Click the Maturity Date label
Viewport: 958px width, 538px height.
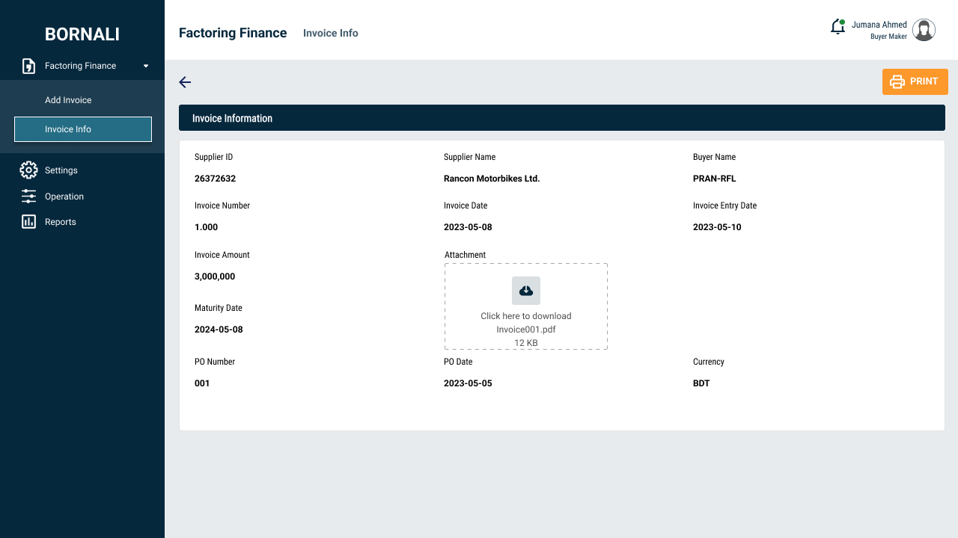point(219,308)
